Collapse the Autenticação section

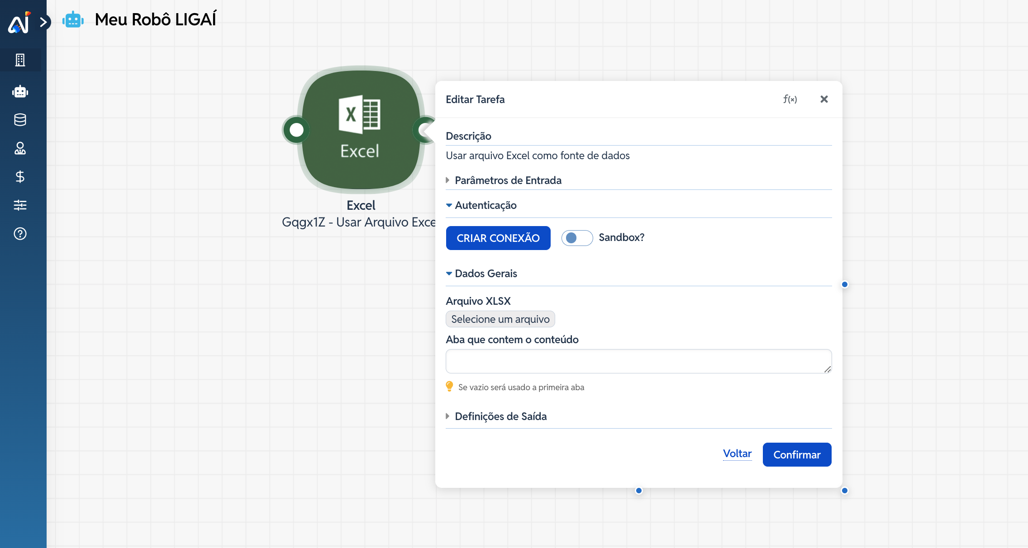click(485, 205)
